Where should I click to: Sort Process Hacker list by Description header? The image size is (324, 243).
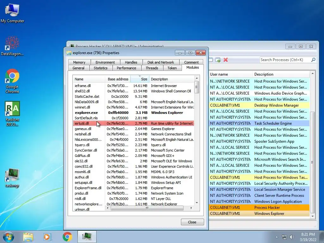click(281, 74)
